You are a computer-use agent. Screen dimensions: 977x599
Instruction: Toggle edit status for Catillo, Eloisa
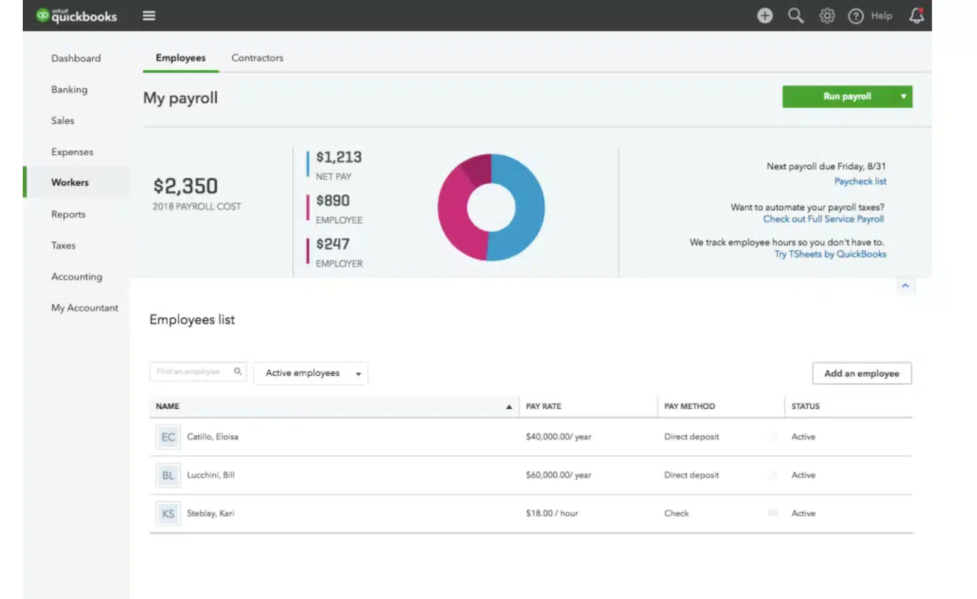tap(773, 437)
